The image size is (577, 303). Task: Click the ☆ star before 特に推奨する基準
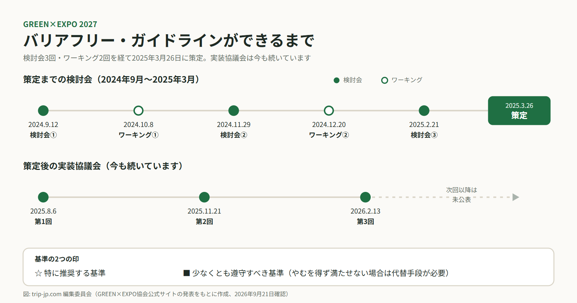pos(39,273)
